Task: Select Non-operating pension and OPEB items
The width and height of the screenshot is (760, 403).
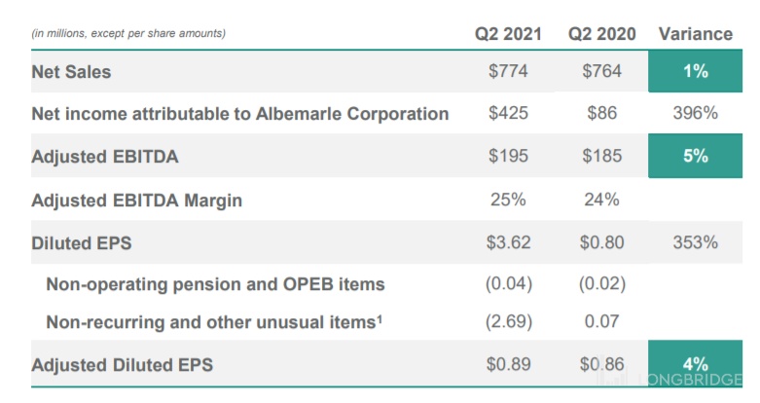Action: [215, 284]
